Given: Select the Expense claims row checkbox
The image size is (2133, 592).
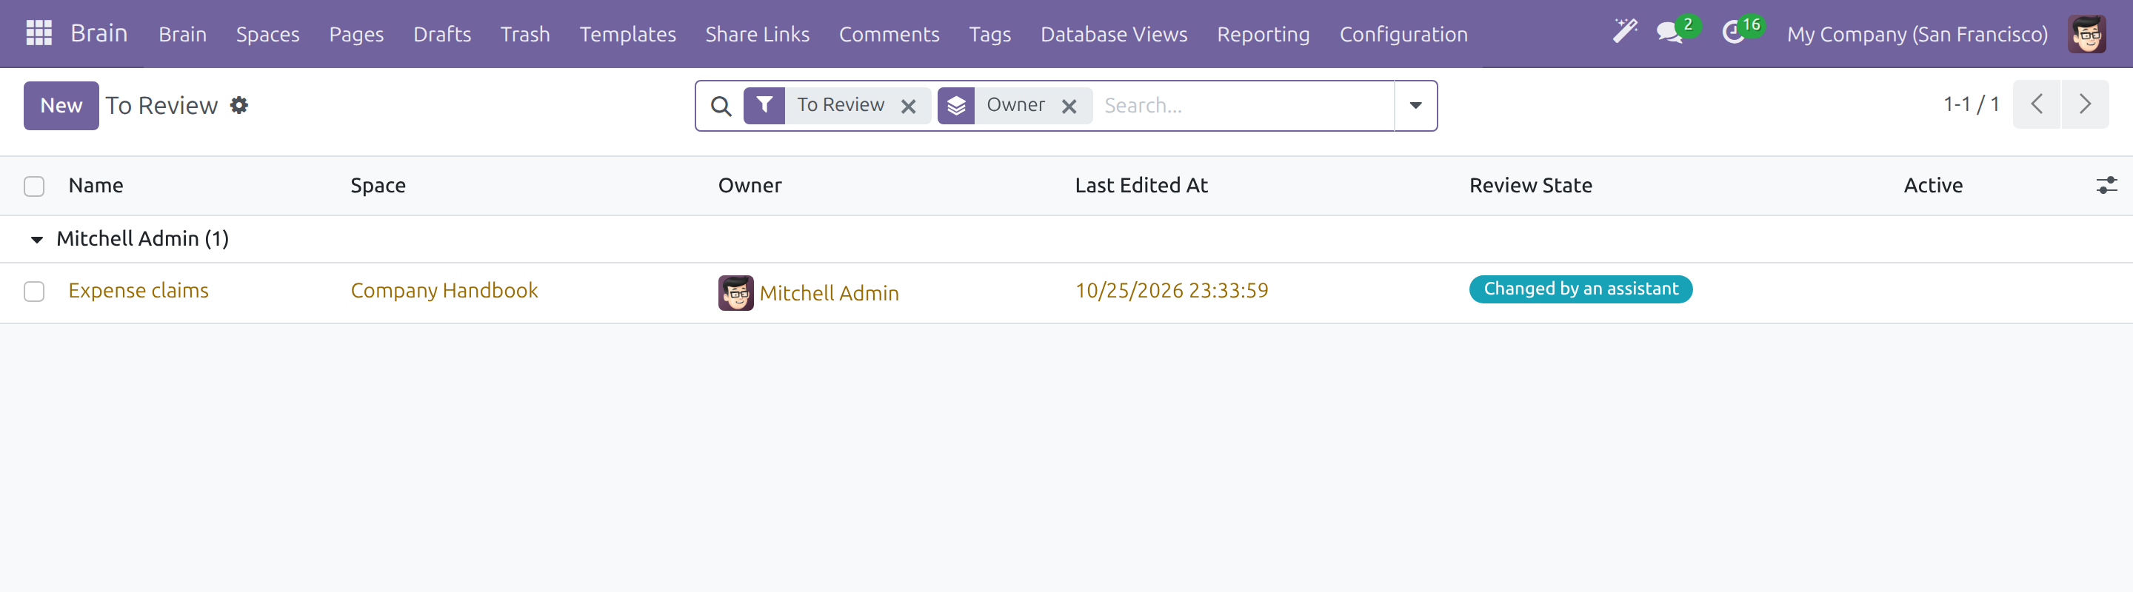Looking at the screenshot, I should (34, 291).
